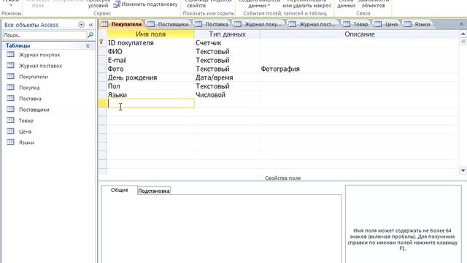467x263 pixels.
Task: Click the Счетчик data type cell
Action: 227,43
